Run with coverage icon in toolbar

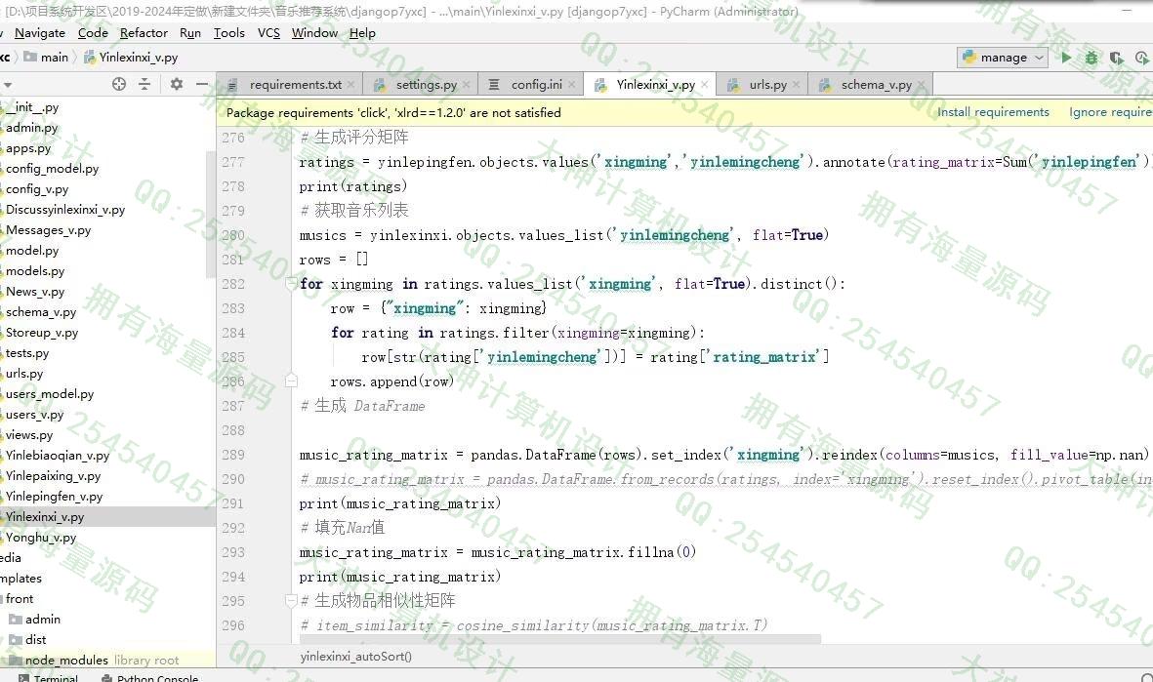click(x=1116, y=58)
